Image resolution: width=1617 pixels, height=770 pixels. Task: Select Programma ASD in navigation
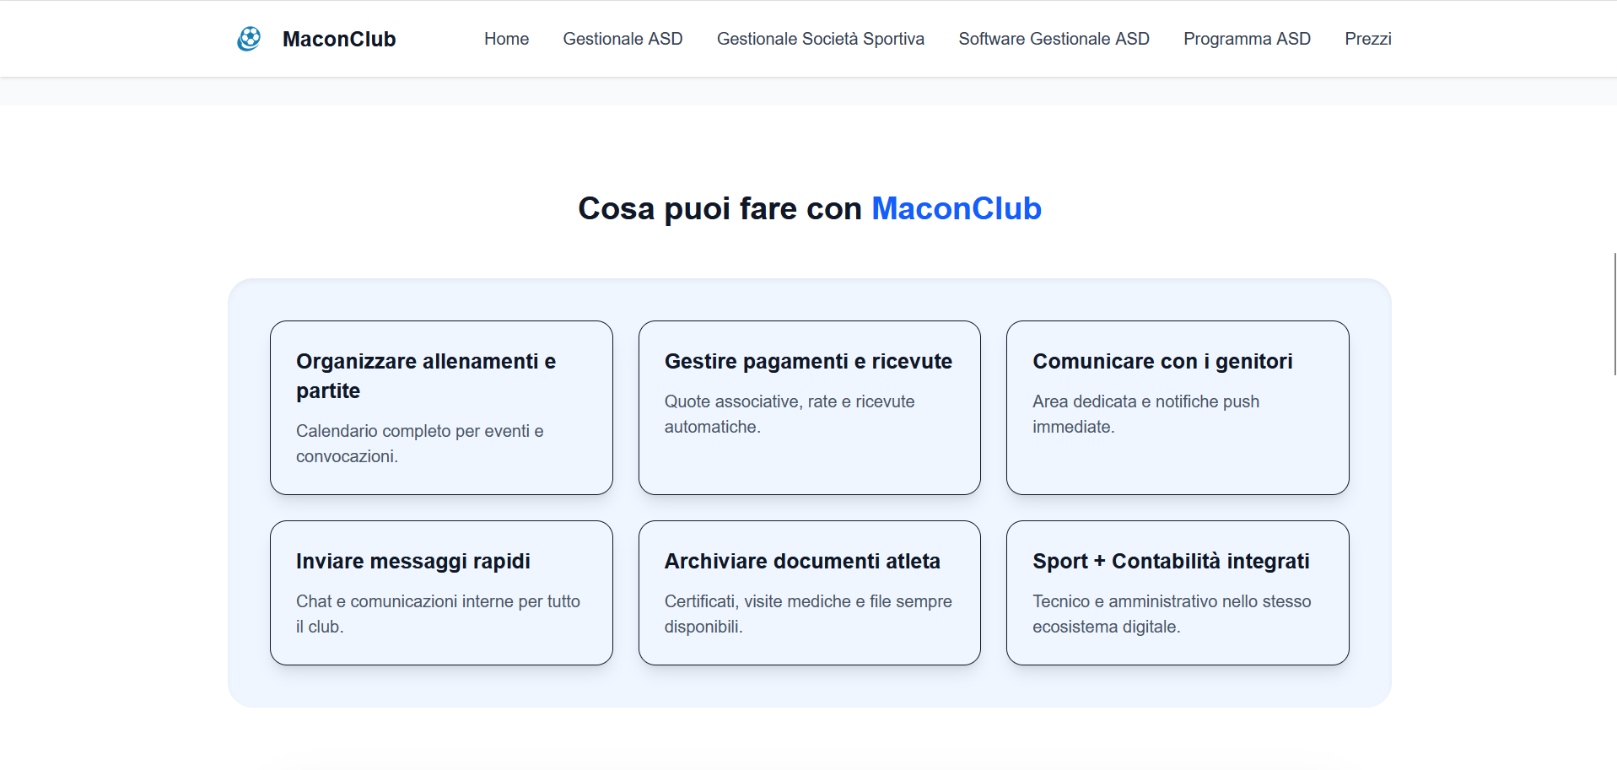tap(1247, 39)
